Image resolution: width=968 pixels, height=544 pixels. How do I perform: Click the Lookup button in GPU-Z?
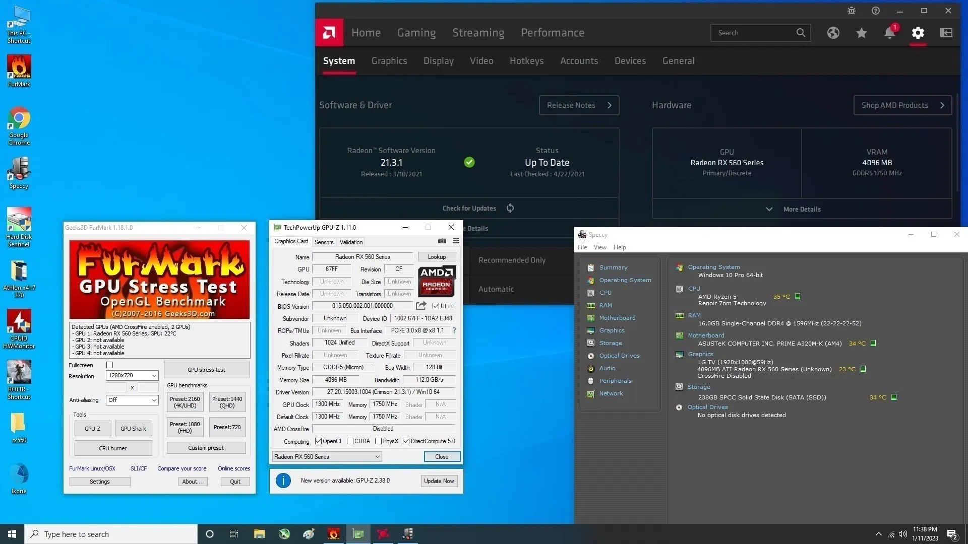[x=437, y=257]
